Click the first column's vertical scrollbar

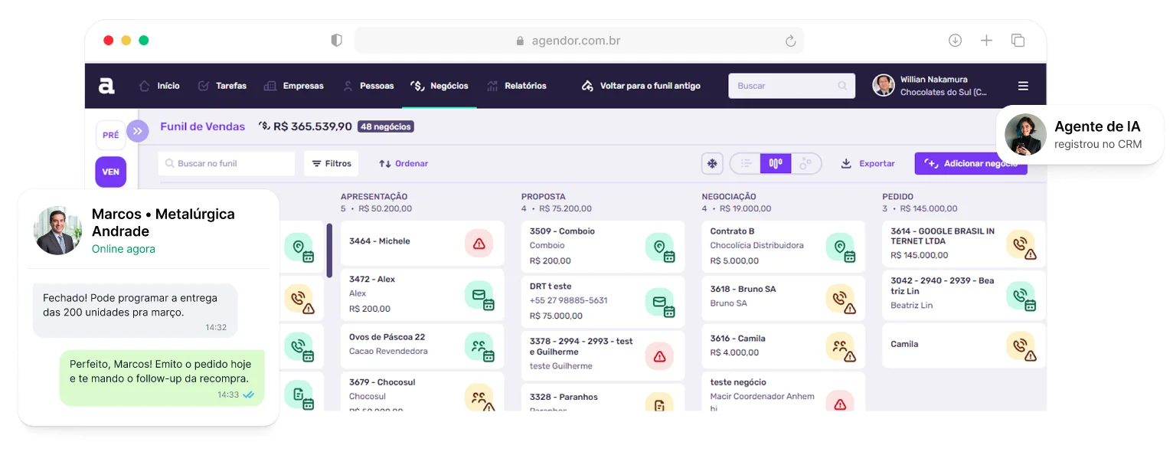329,251
